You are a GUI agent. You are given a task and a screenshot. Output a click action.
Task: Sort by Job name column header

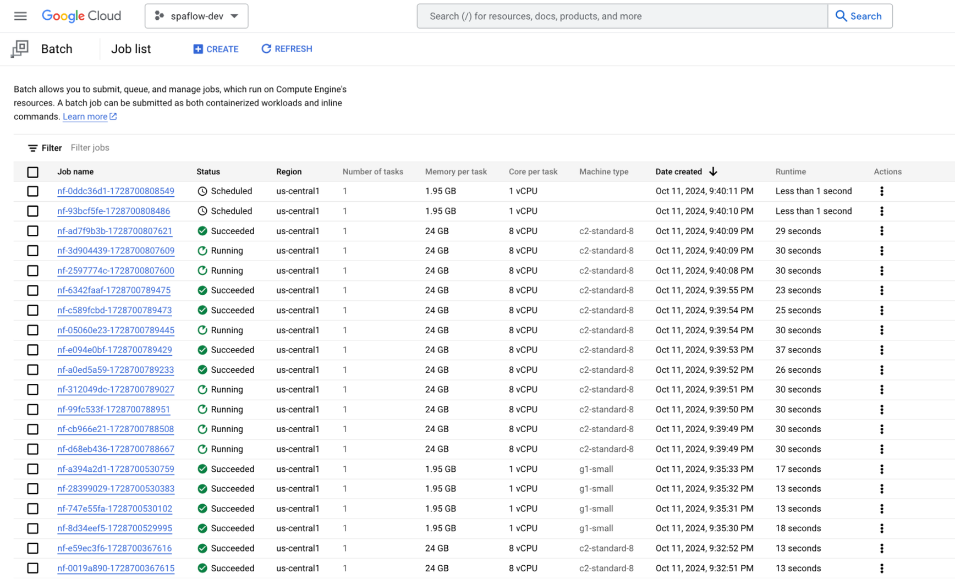(x=75, y=172)
